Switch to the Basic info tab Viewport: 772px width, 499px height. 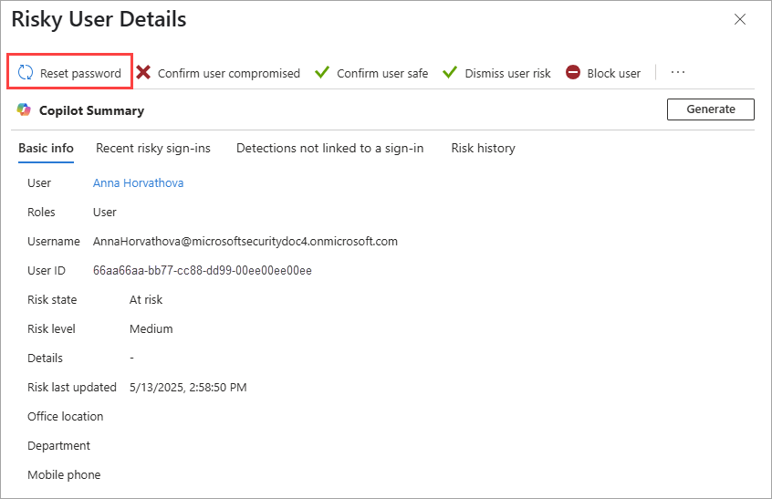click(x=46, y=149)
